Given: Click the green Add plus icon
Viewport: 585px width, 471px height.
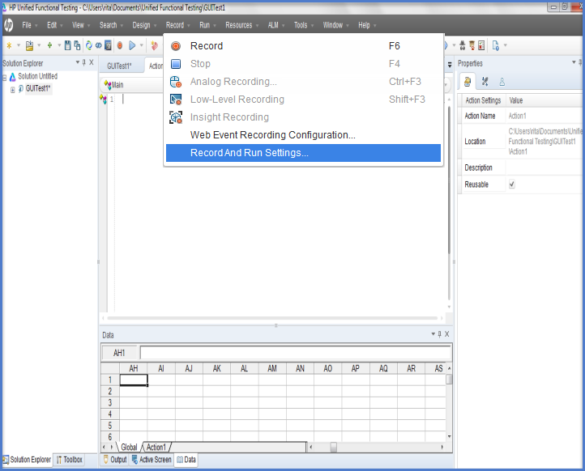Looking at the screenshot, I should click(x=49, y=45).
